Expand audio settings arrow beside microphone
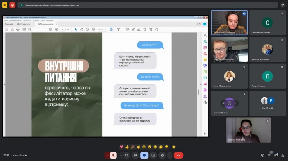The width and height of the screenshot is (288, 161). tap(107, 155)
